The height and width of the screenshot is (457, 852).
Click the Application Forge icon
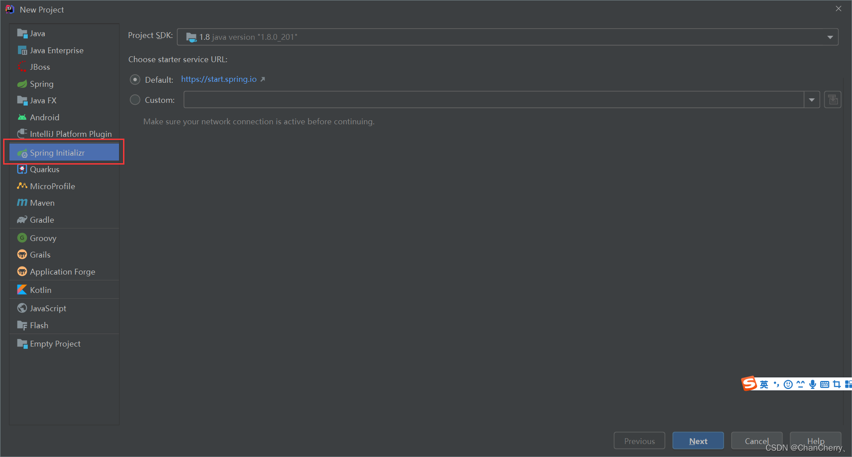tap(22, 271)
